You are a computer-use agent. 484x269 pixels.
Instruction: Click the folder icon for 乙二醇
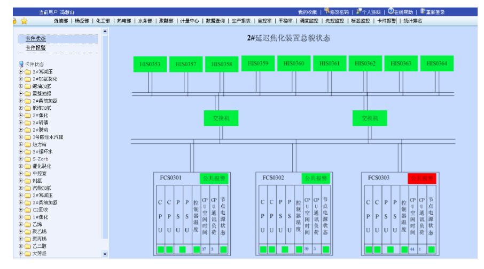click(x=27, y=246)
